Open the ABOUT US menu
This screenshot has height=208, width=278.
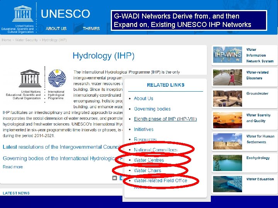(x=56, y=29)
